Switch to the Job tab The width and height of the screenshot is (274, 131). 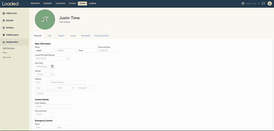pos(49,36)
